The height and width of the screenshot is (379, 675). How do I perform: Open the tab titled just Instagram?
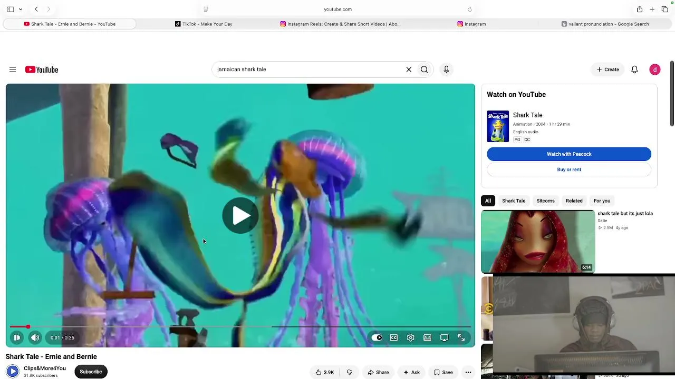471,24
